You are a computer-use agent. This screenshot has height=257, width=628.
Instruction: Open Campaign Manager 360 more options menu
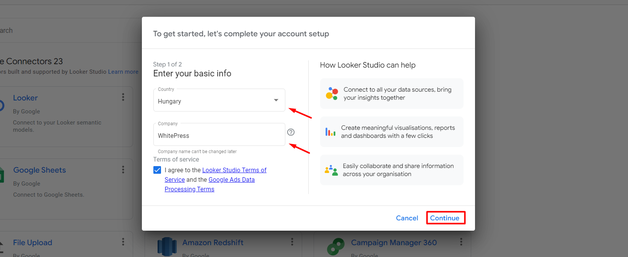click(461, 241)
